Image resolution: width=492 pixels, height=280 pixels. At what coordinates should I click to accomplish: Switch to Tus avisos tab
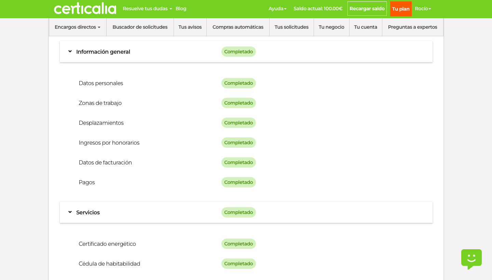[x=190, y=27]
